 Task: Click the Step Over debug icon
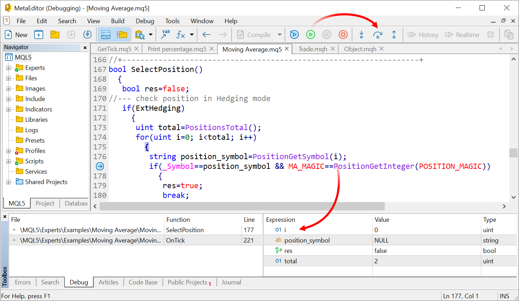(377, 35)
